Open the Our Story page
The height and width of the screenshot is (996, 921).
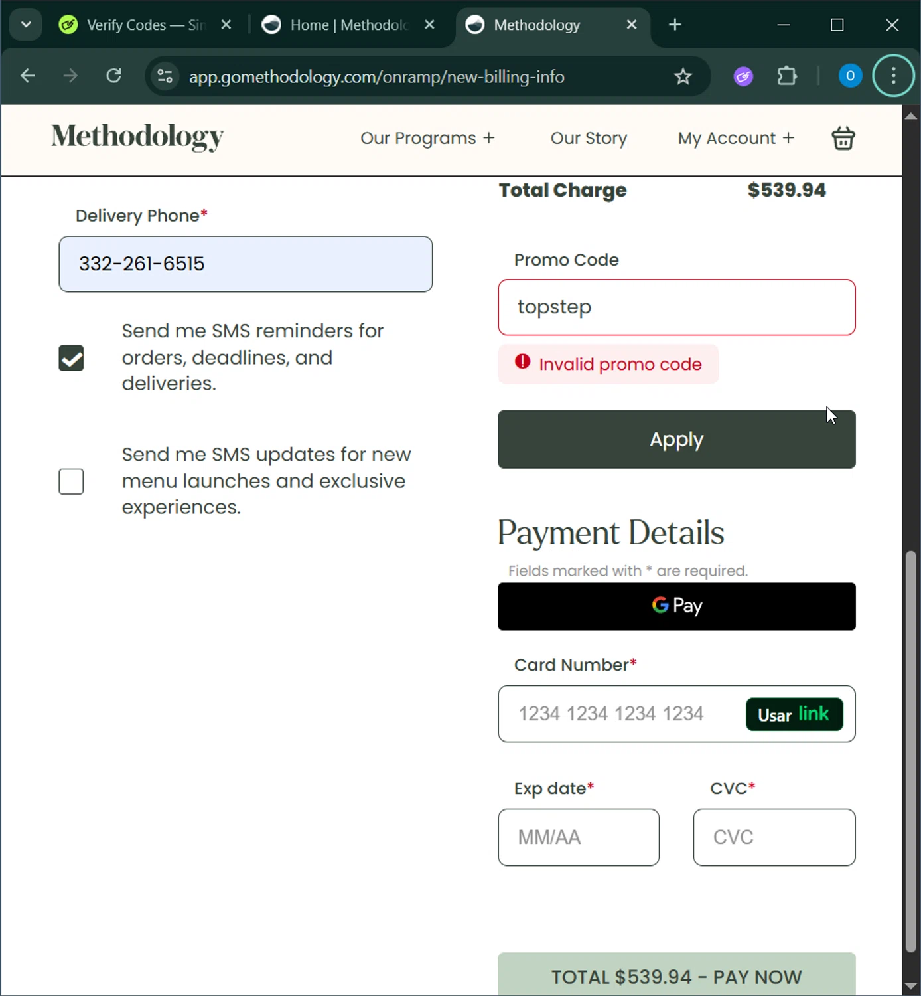pyautogui.click(x=589, y=138)
